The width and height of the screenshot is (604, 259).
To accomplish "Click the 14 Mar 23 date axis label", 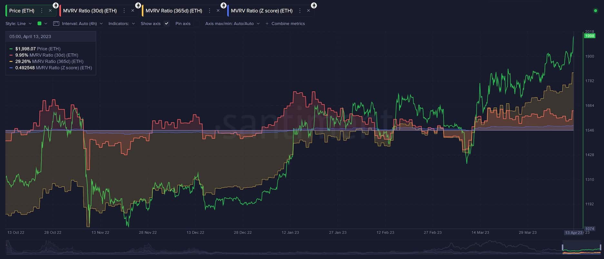I will [480, 233].
